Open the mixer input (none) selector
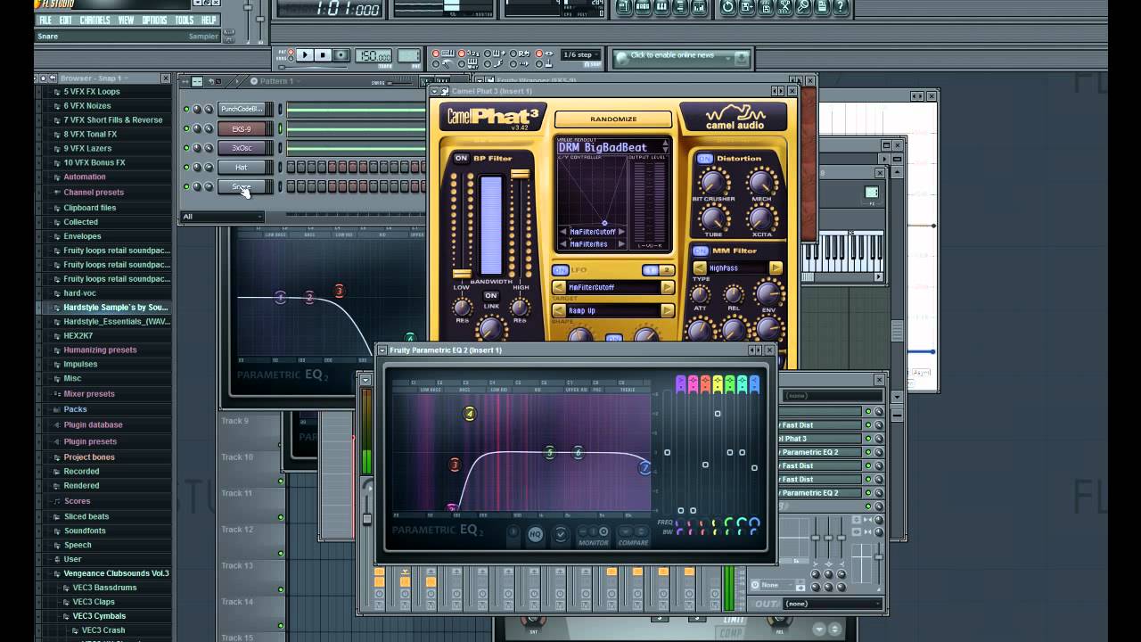1141x642 pixels. point(833,396)
